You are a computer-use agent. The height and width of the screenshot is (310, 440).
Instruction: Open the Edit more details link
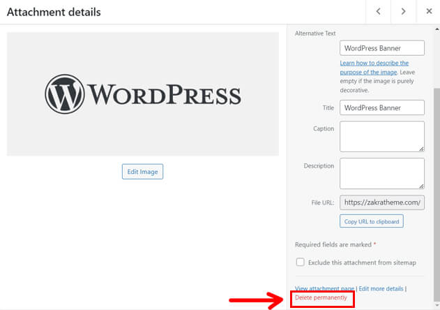pos(381,288)
